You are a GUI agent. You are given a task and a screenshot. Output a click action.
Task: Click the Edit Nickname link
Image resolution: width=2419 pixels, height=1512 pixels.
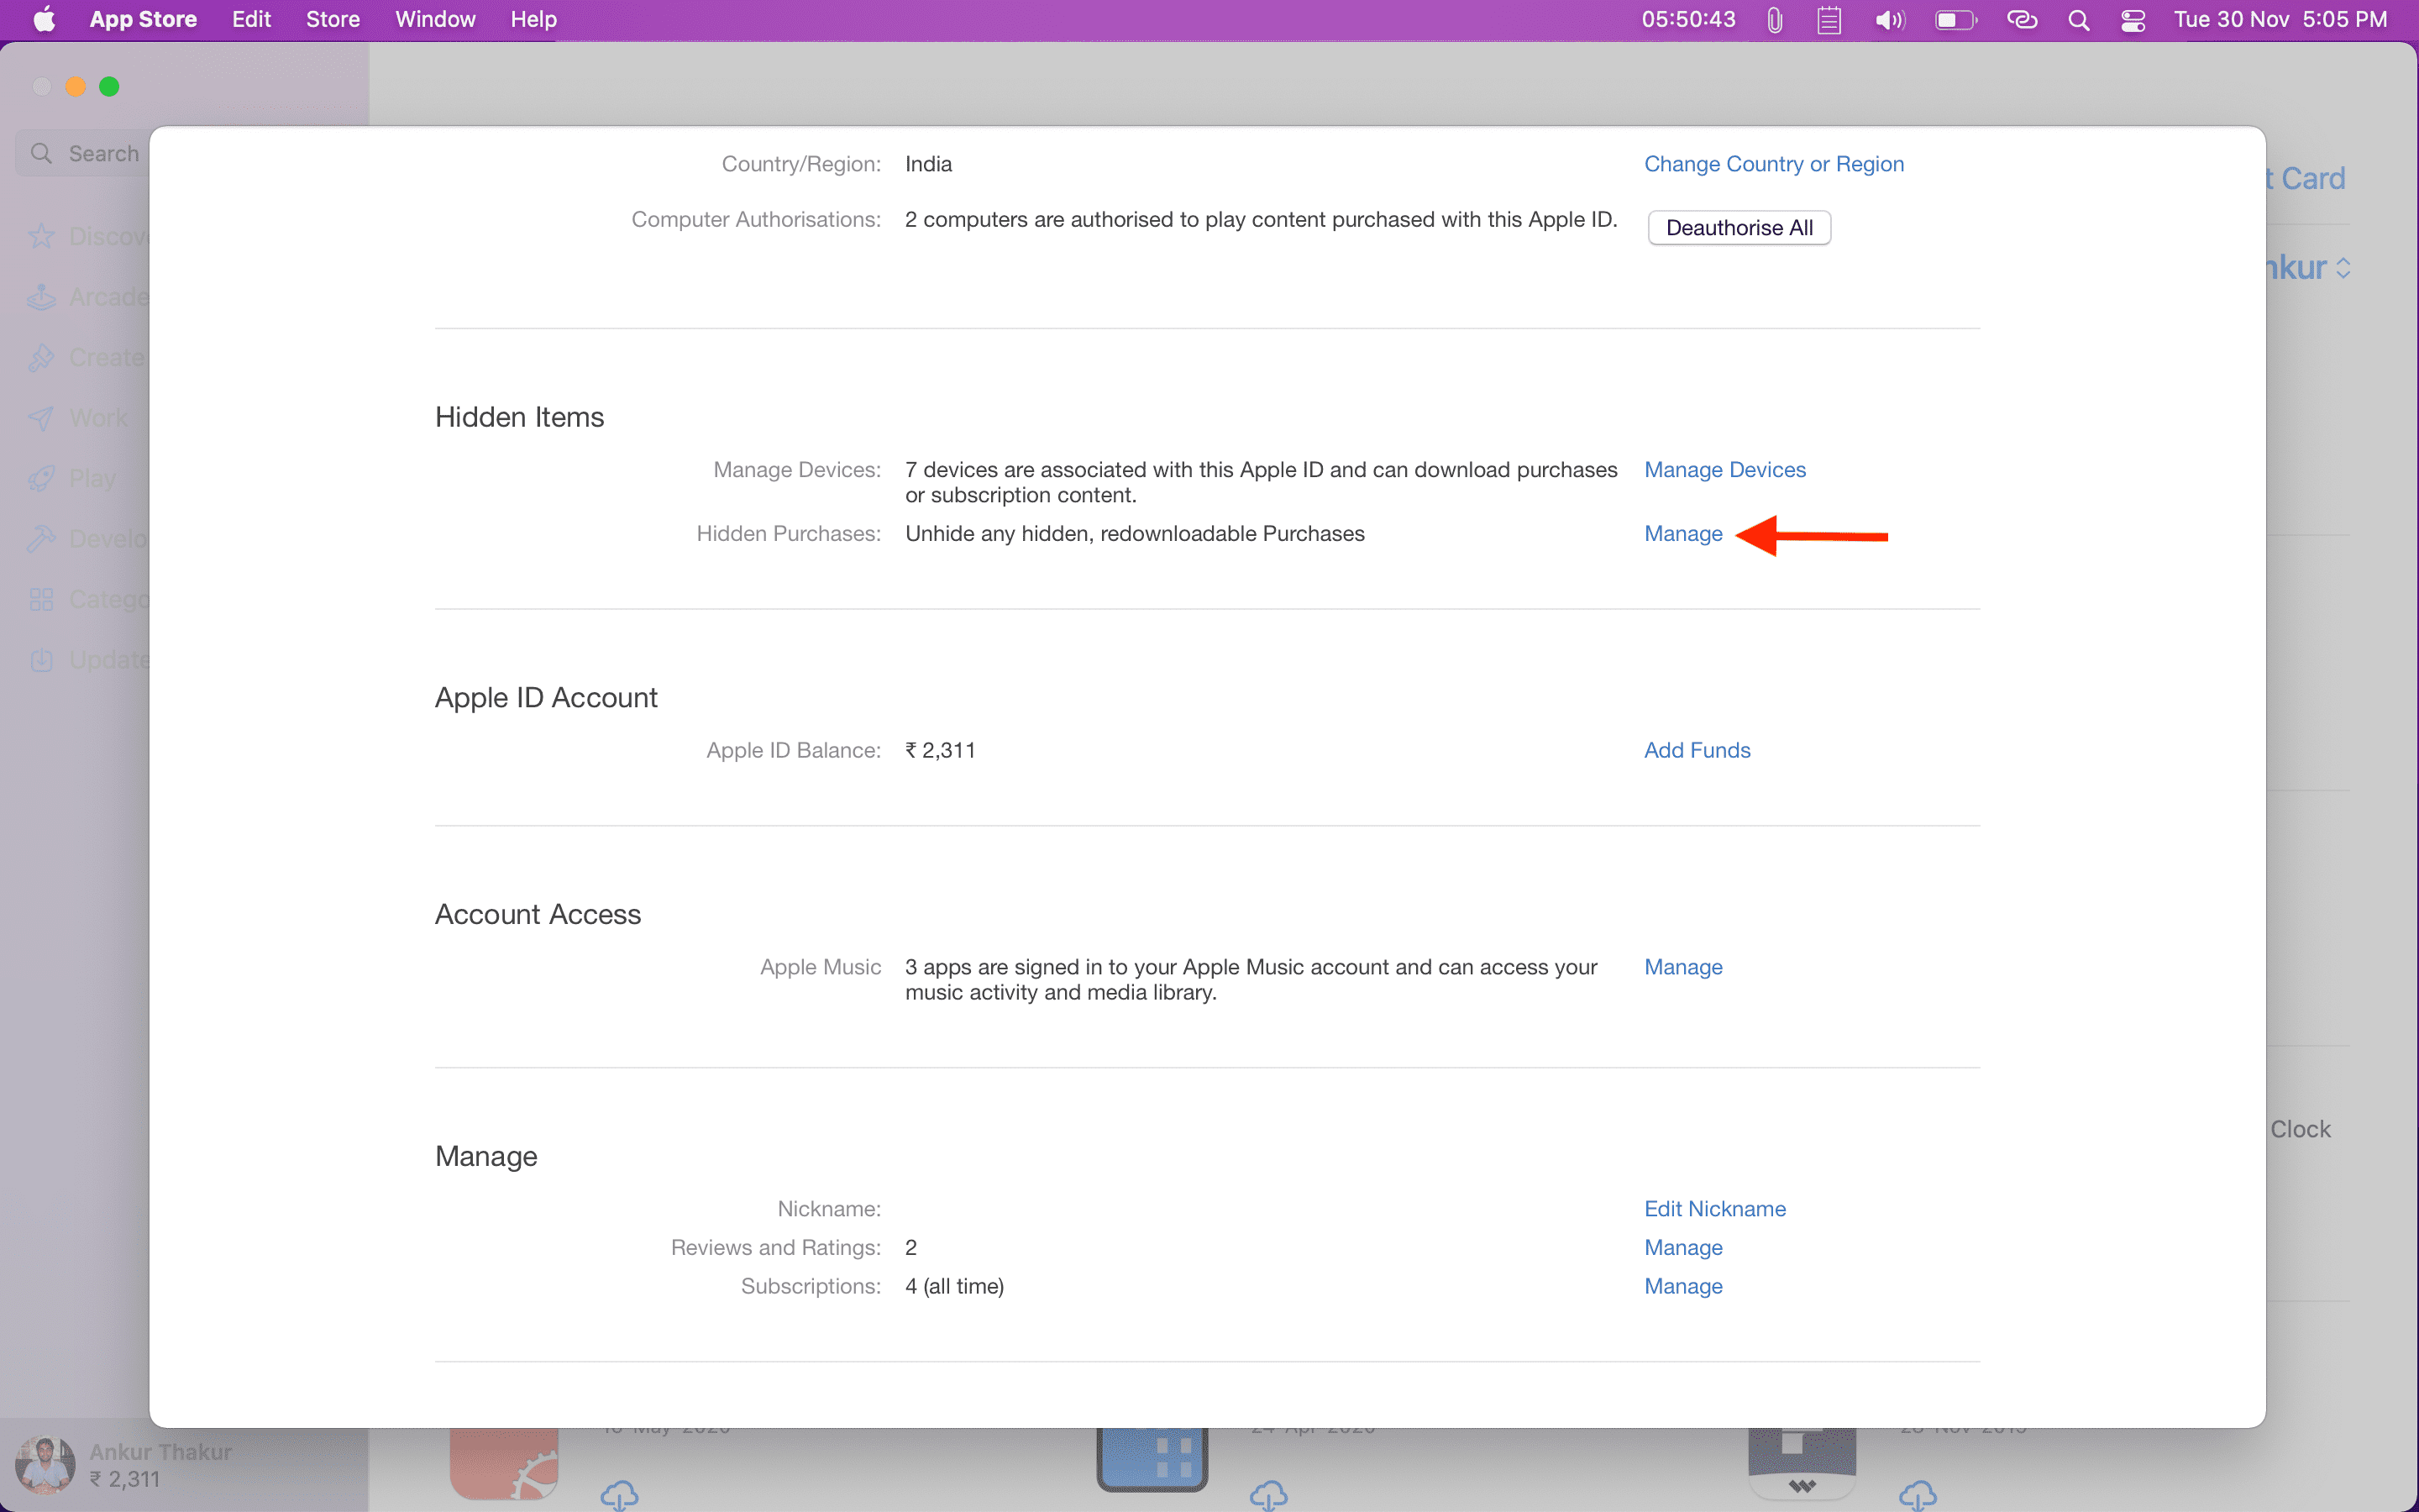1714,1209
